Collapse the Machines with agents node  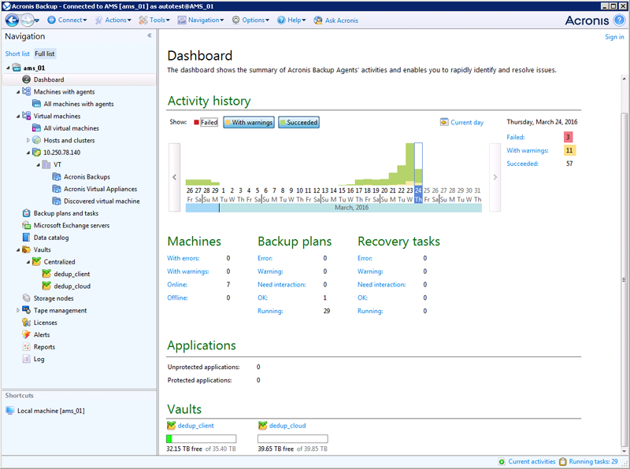pyautogui.click(x=18, y=92)
